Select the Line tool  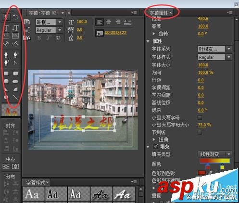(x=15, y=97)
